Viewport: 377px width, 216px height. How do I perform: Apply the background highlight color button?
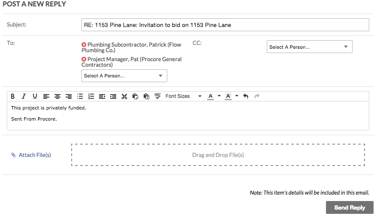click(x=228, y=96)
